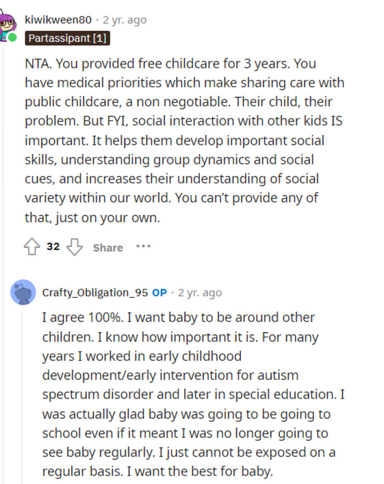384x484 pixels.
Task: Select the Partassipant [1] flair badge
Action: tap(67, 38)
